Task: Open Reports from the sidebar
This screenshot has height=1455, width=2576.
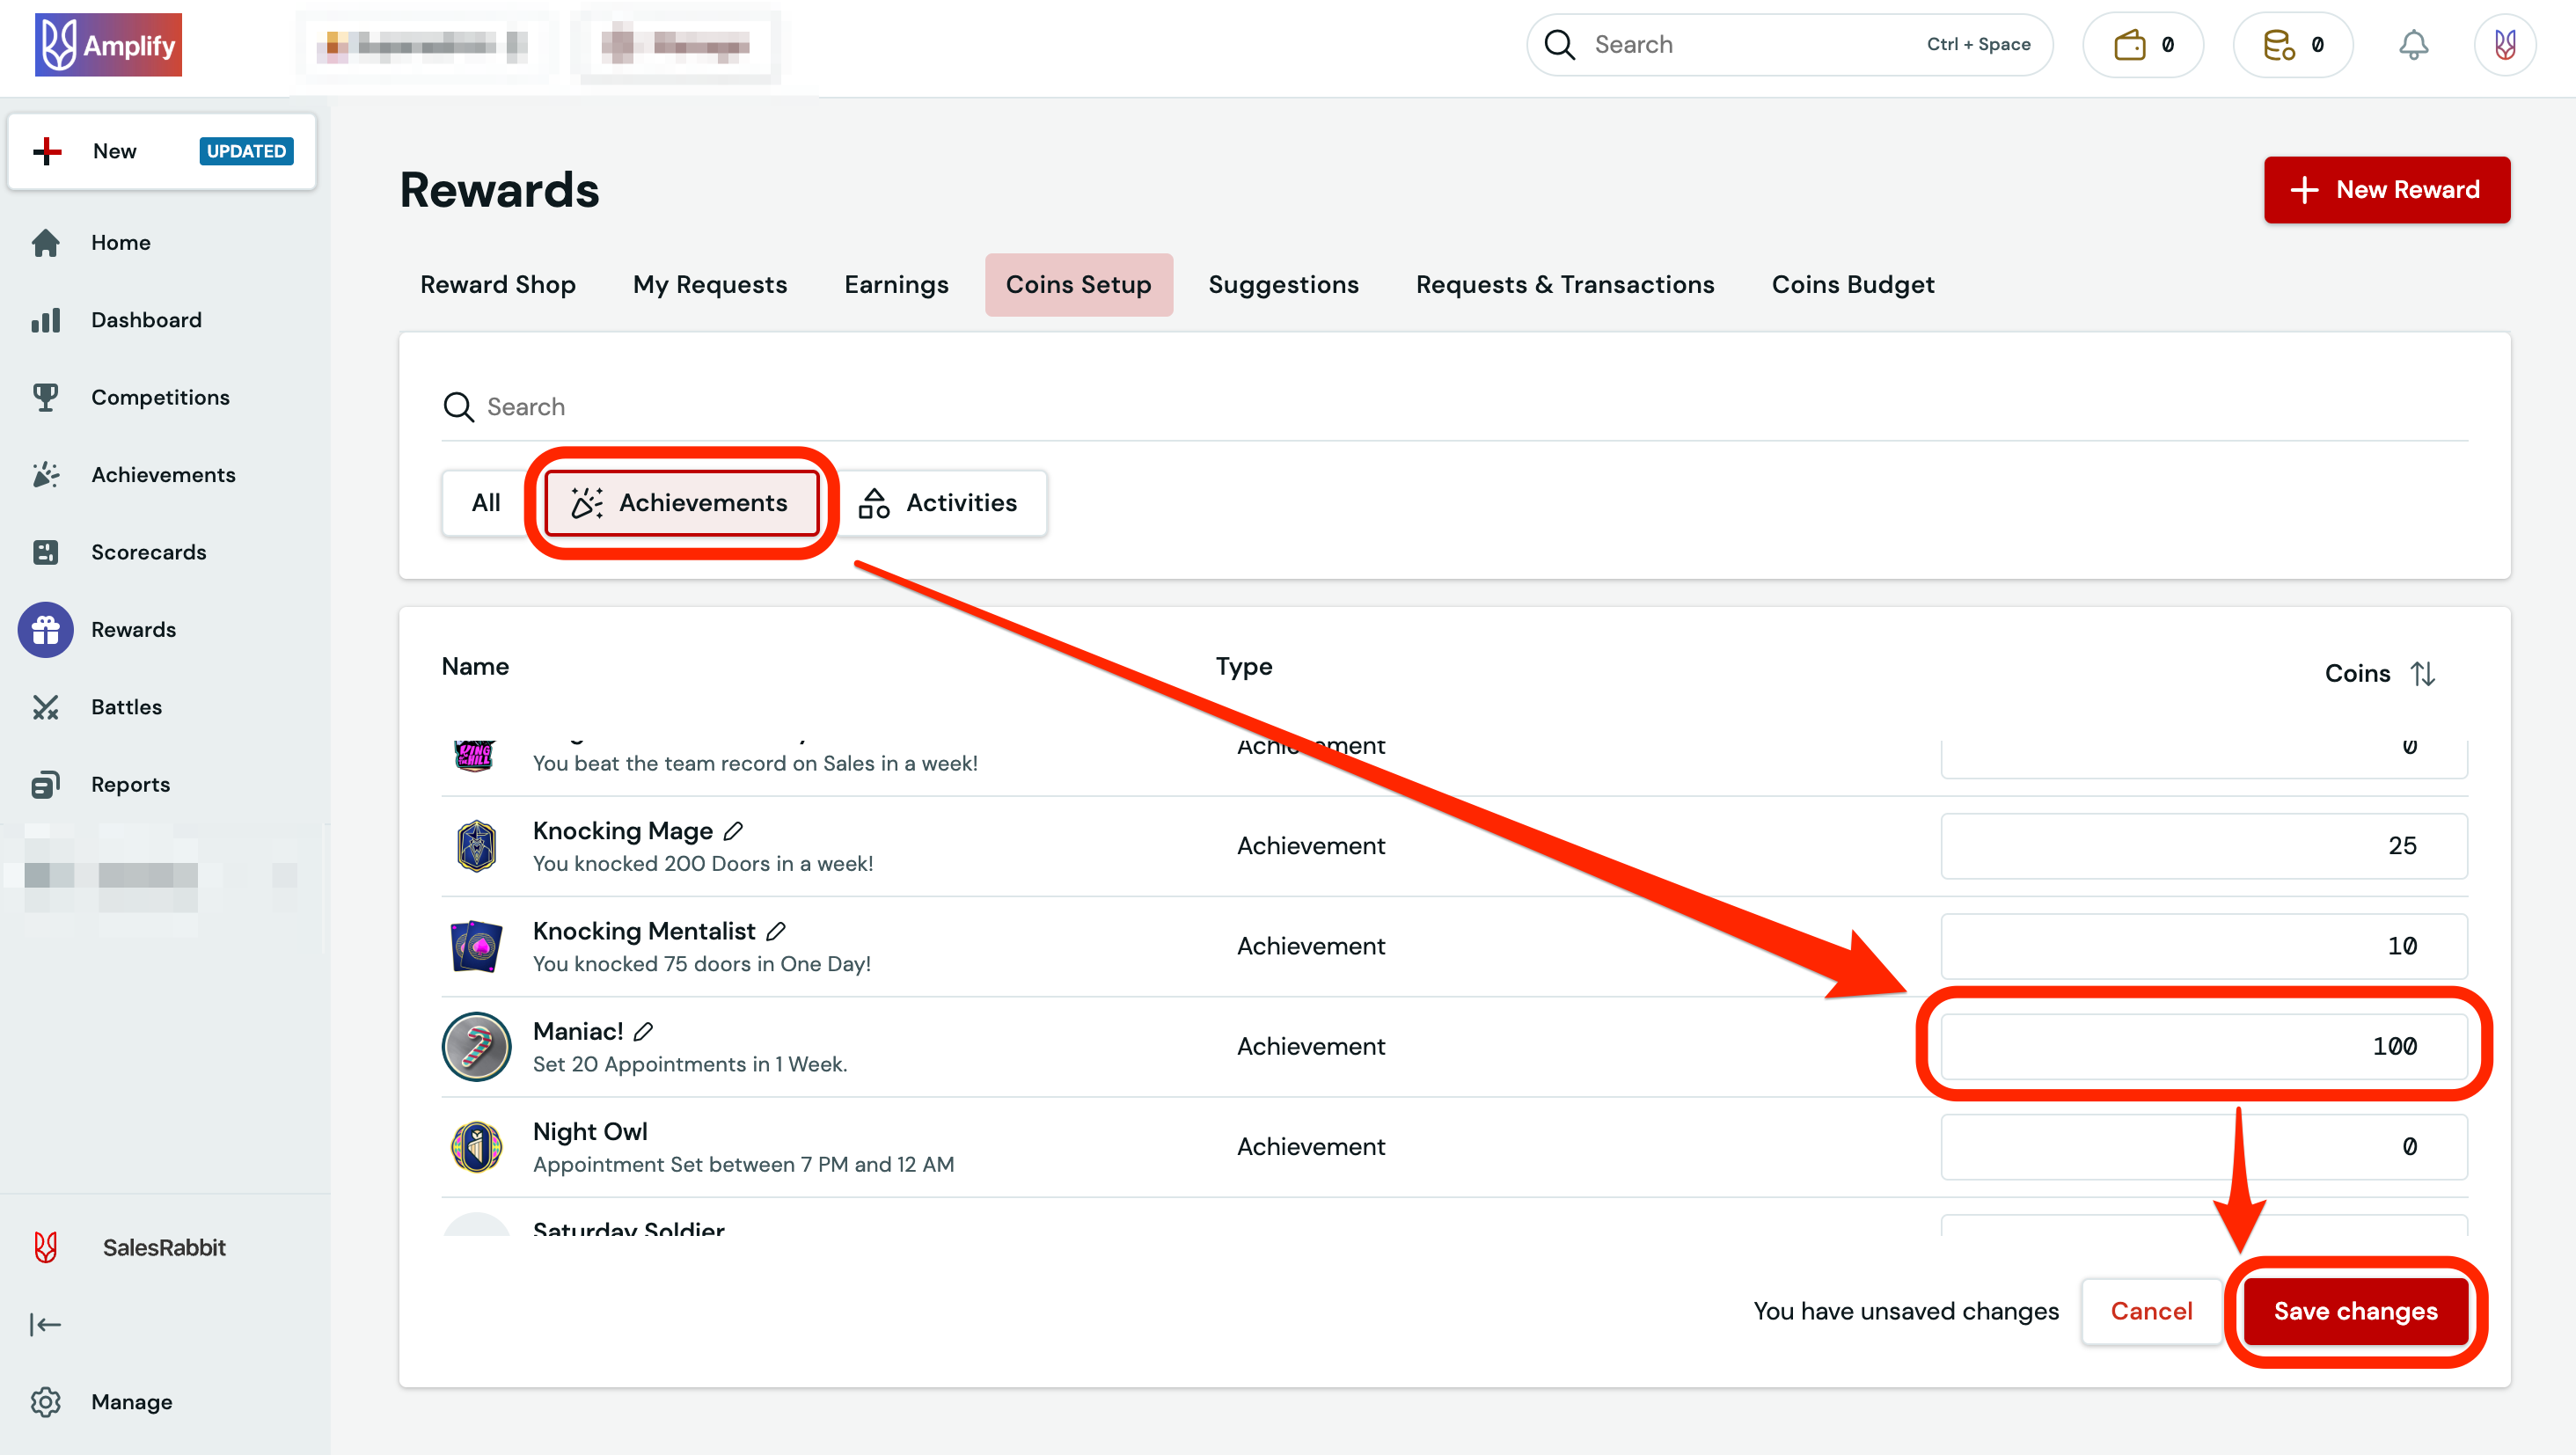Action: 130,784
